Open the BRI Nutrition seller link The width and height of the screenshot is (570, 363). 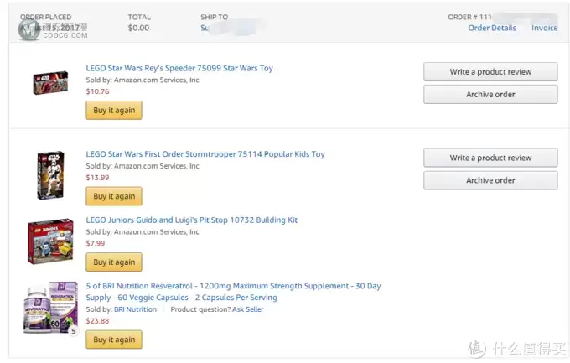coord(135,309)
